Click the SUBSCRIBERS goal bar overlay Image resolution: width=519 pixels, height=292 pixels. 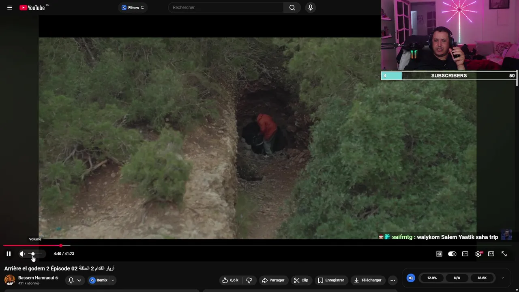pos(448,75)
